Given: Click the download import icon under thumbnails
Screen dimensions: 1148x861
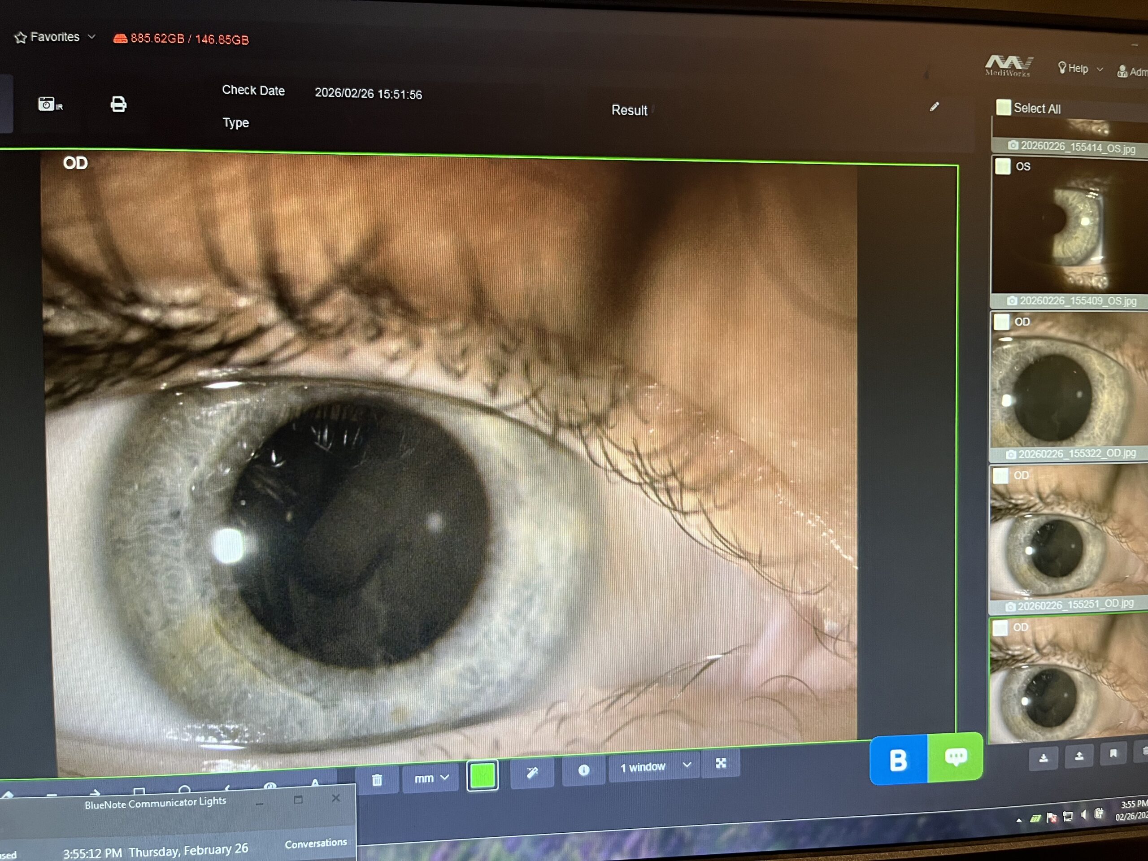Looking at the screenshot, I should 1043,758.
